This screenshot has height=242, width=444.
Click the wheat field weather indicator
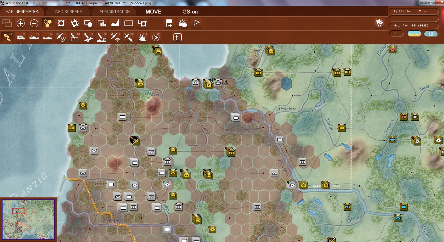[x=414, y=33]
